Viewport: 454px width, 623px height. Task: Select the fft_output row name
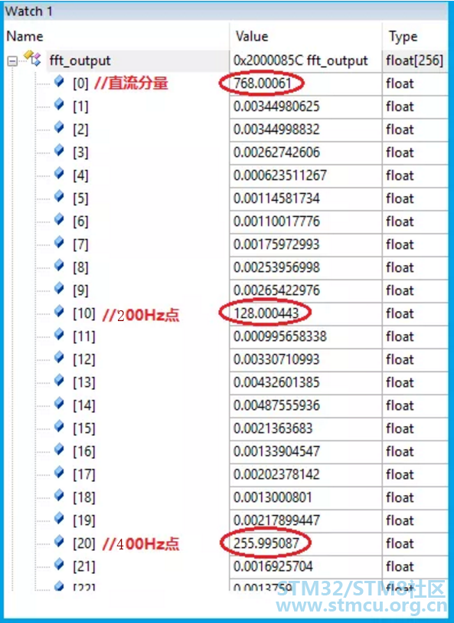80,61
